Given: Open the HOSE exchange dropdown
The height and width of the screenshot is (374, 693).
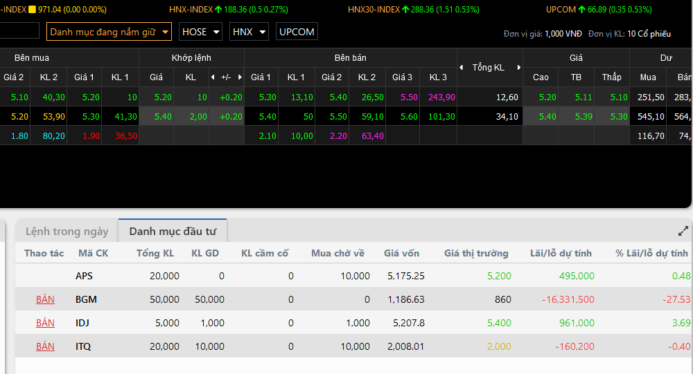Looking at the screenshot, I should pos(200,32).
